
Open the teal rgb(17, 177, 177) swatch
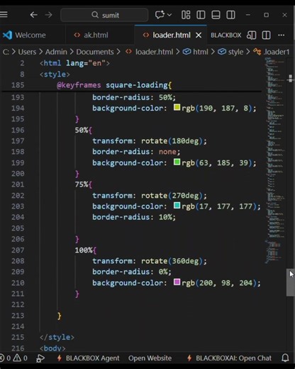tap(177, 205)
